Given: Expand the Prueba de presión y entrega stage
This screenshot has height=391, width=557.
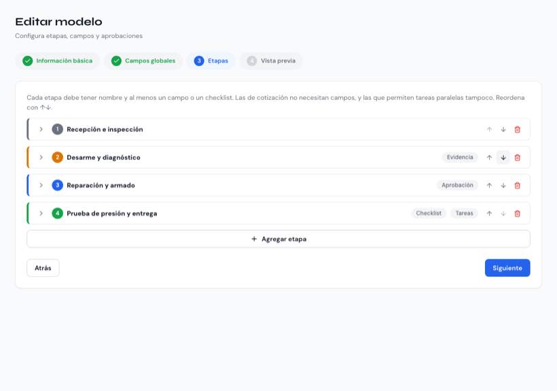Looking at the screenshot, I should 41,214.
